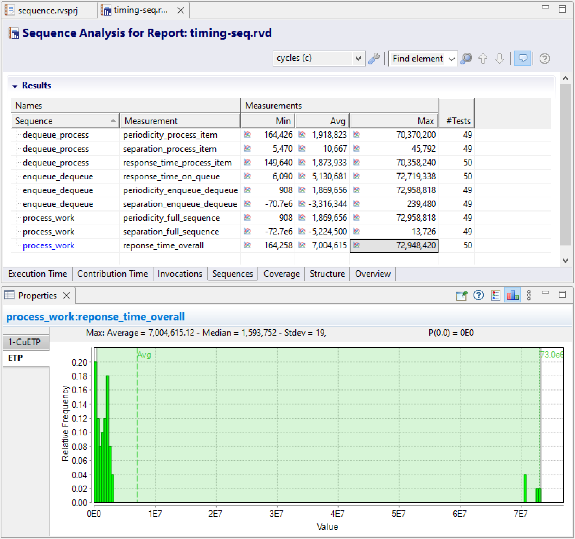Click the Results table scrollbar up arrow

565,78
